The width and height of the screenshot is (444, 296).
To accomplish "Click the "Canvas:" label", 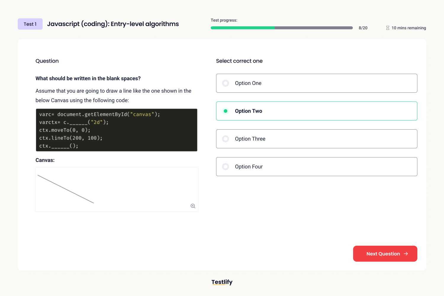I will click(x=45, y=160).
